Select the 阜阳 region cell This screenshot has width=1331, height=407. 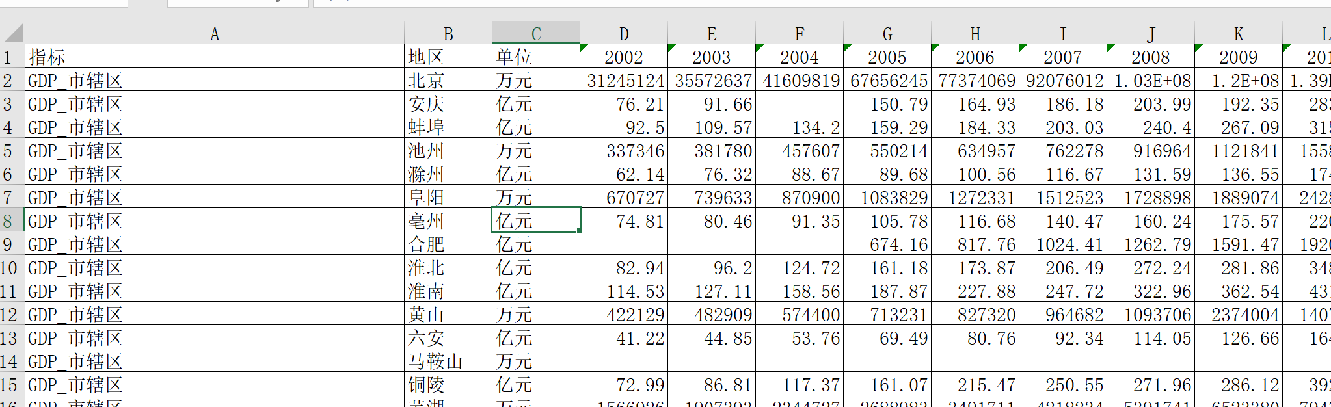tap(448, 197)
